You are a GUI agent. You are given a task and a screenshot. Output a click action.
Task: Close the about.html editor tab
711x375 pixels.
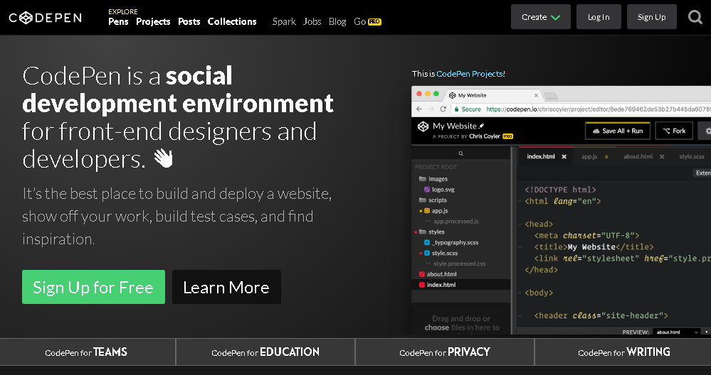pyautogui.click(x=662, y=156)
